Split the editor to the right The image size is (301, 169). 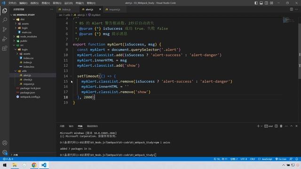[x=292, y=9]
